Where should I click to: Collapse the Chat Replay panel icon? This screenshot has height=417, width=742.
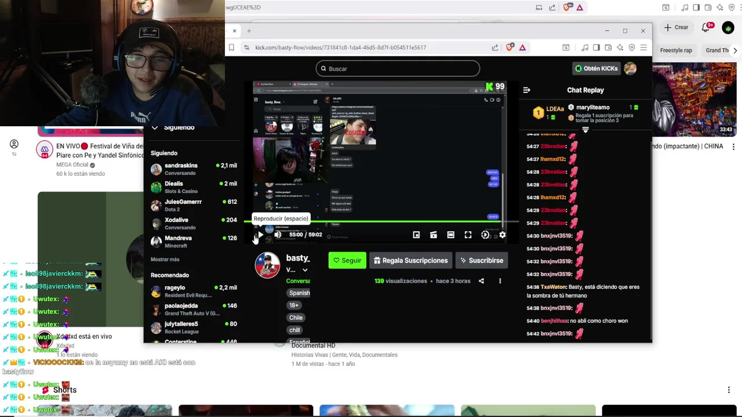click(526, 90)
